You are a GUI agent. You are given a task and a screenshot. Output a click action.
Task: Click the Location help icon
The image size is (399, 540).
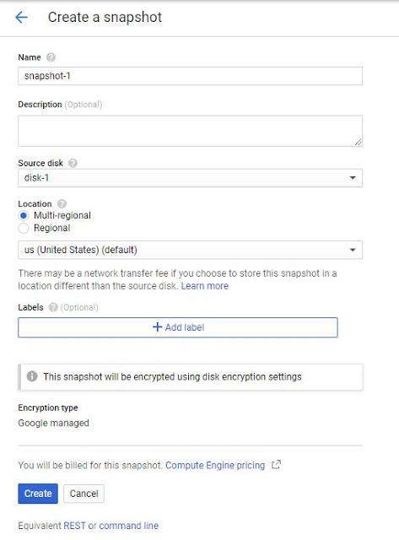(62, 203)
